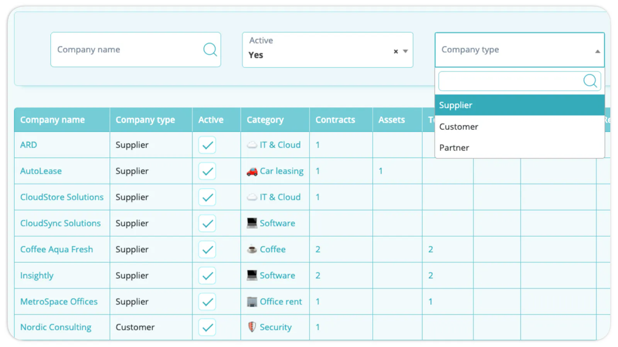Toggle Active checkbox for CloudSync Solutions
The height and width of the screenshot is (347, 618).
tap(207, 223)
